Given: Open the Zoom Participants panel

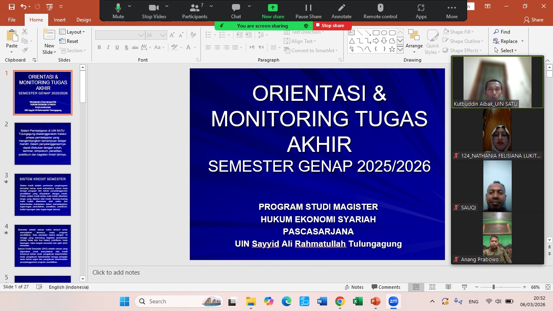Looking at the screenshot, I should click(195, 11).
